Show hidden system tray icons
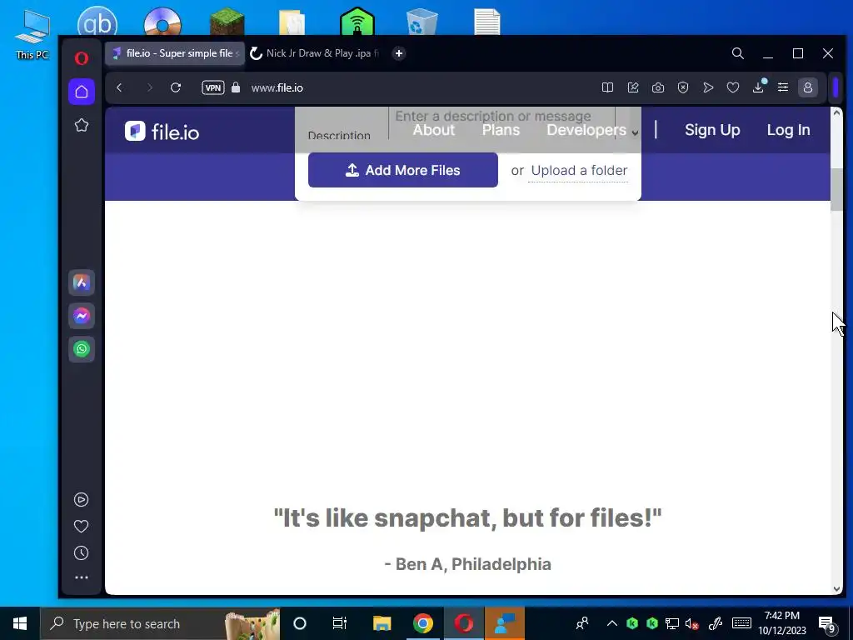The width and height of the screenshot is (853, 640). pos(611,623)
